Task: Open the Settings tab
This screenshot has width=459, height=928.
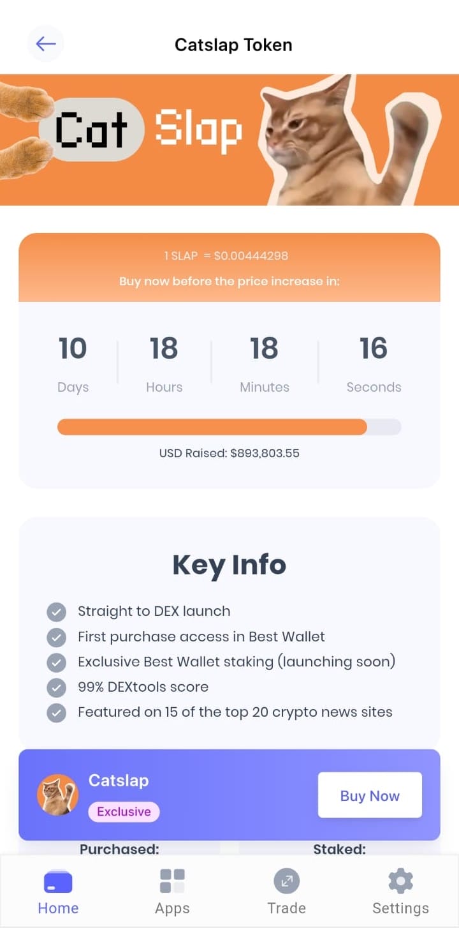Action: (400, 890)
